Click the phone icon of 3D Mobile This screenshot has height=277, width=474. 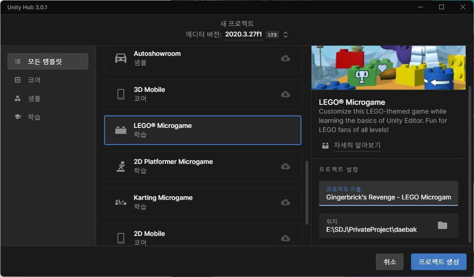[x=121, y=94]
